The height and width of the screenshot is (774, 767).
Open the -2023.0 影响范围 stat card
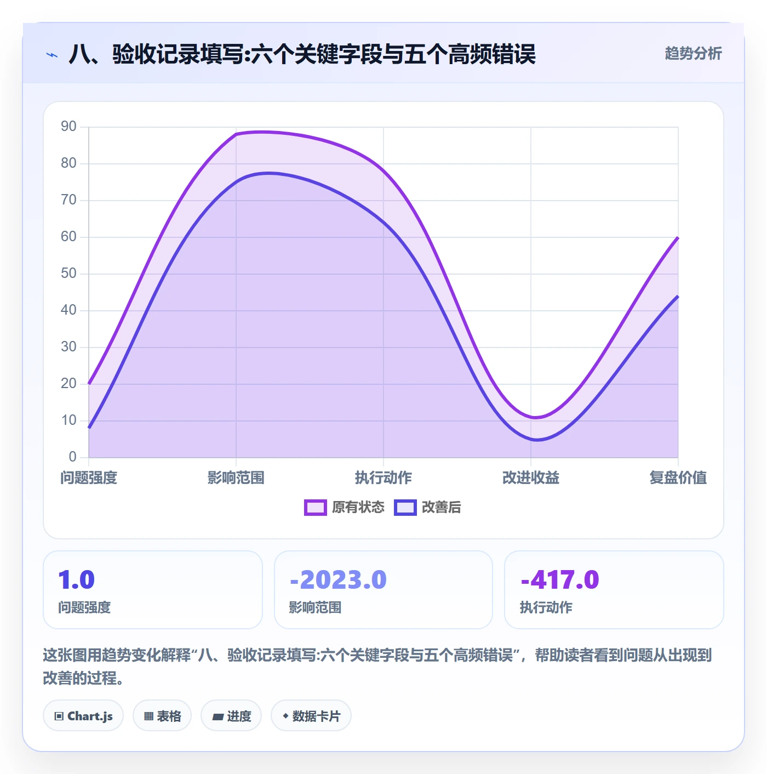pyautogui.click(x=383, y=590)
